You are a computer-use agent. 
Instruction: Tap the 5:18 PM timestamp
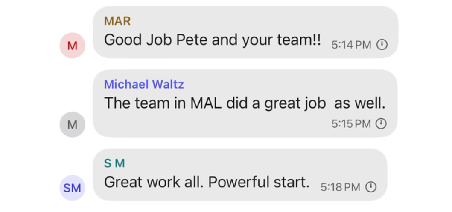click(x=340, y=187)
